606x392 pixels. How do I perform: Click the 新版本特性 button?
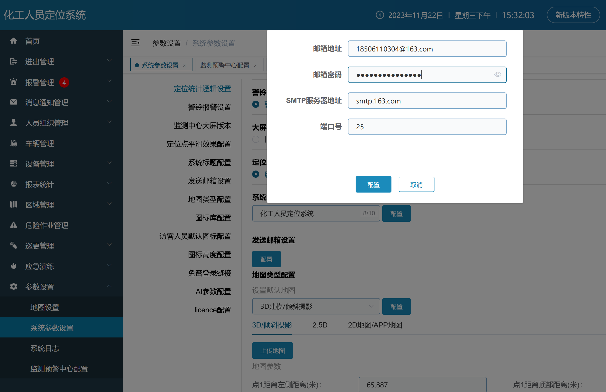click(573, 15)
